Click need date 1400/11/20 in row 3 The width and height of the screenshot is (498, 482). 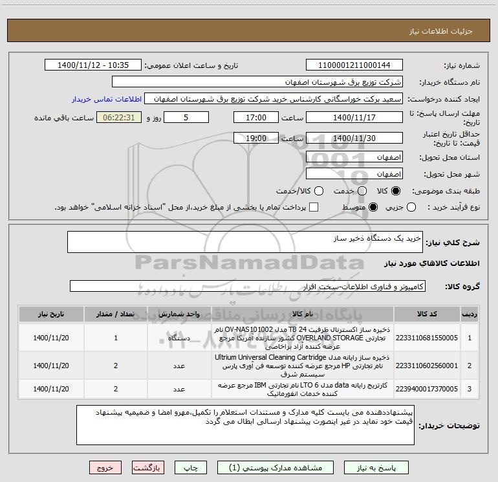[x=51, y=389]
